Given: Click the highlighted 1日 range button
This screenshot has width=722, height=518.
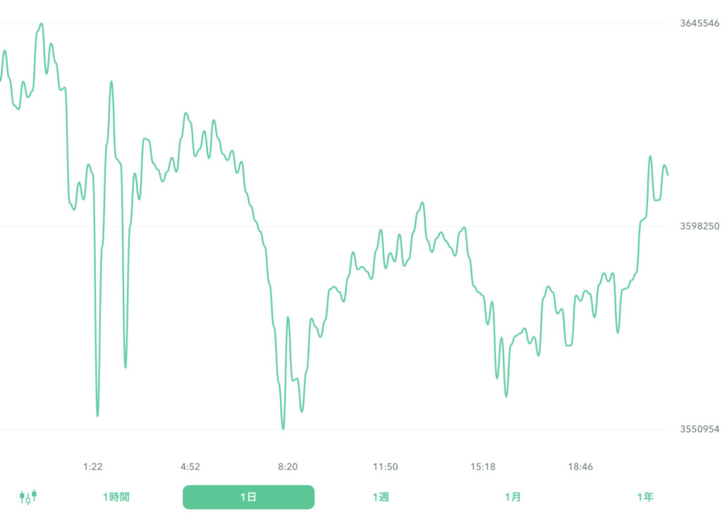Looking at the screenshot, I should tap(248, 497).
